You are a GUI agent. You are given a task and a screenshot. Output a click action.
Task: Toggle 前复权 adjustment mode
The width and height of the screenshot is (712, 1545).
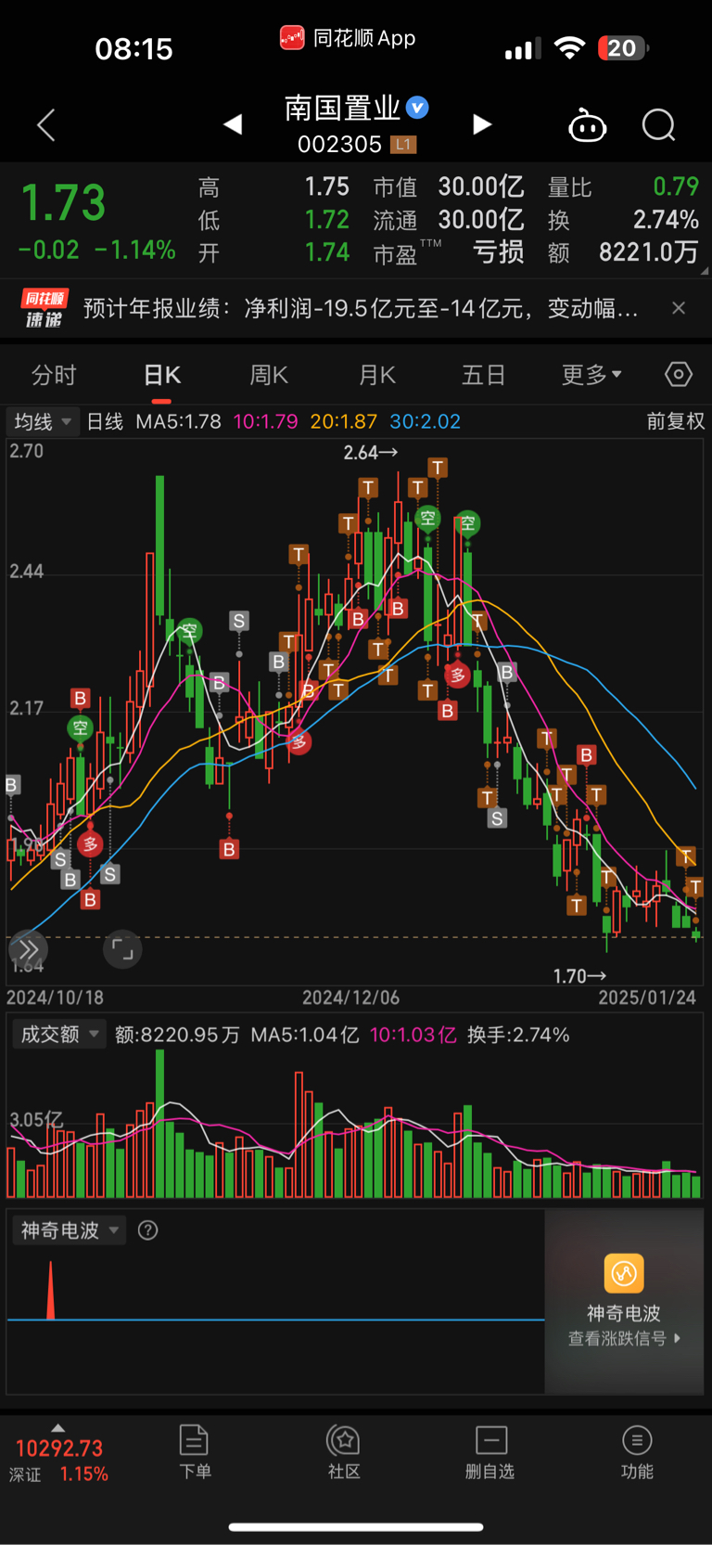coord(675,421)
